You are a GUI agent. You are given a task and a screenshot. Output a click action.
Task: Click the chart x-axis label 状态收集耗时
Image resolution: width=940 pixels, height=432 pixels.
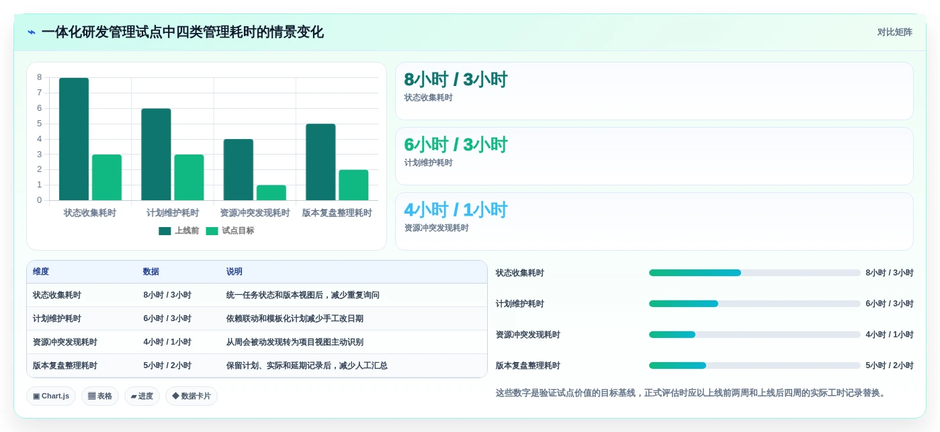[90, 213]
